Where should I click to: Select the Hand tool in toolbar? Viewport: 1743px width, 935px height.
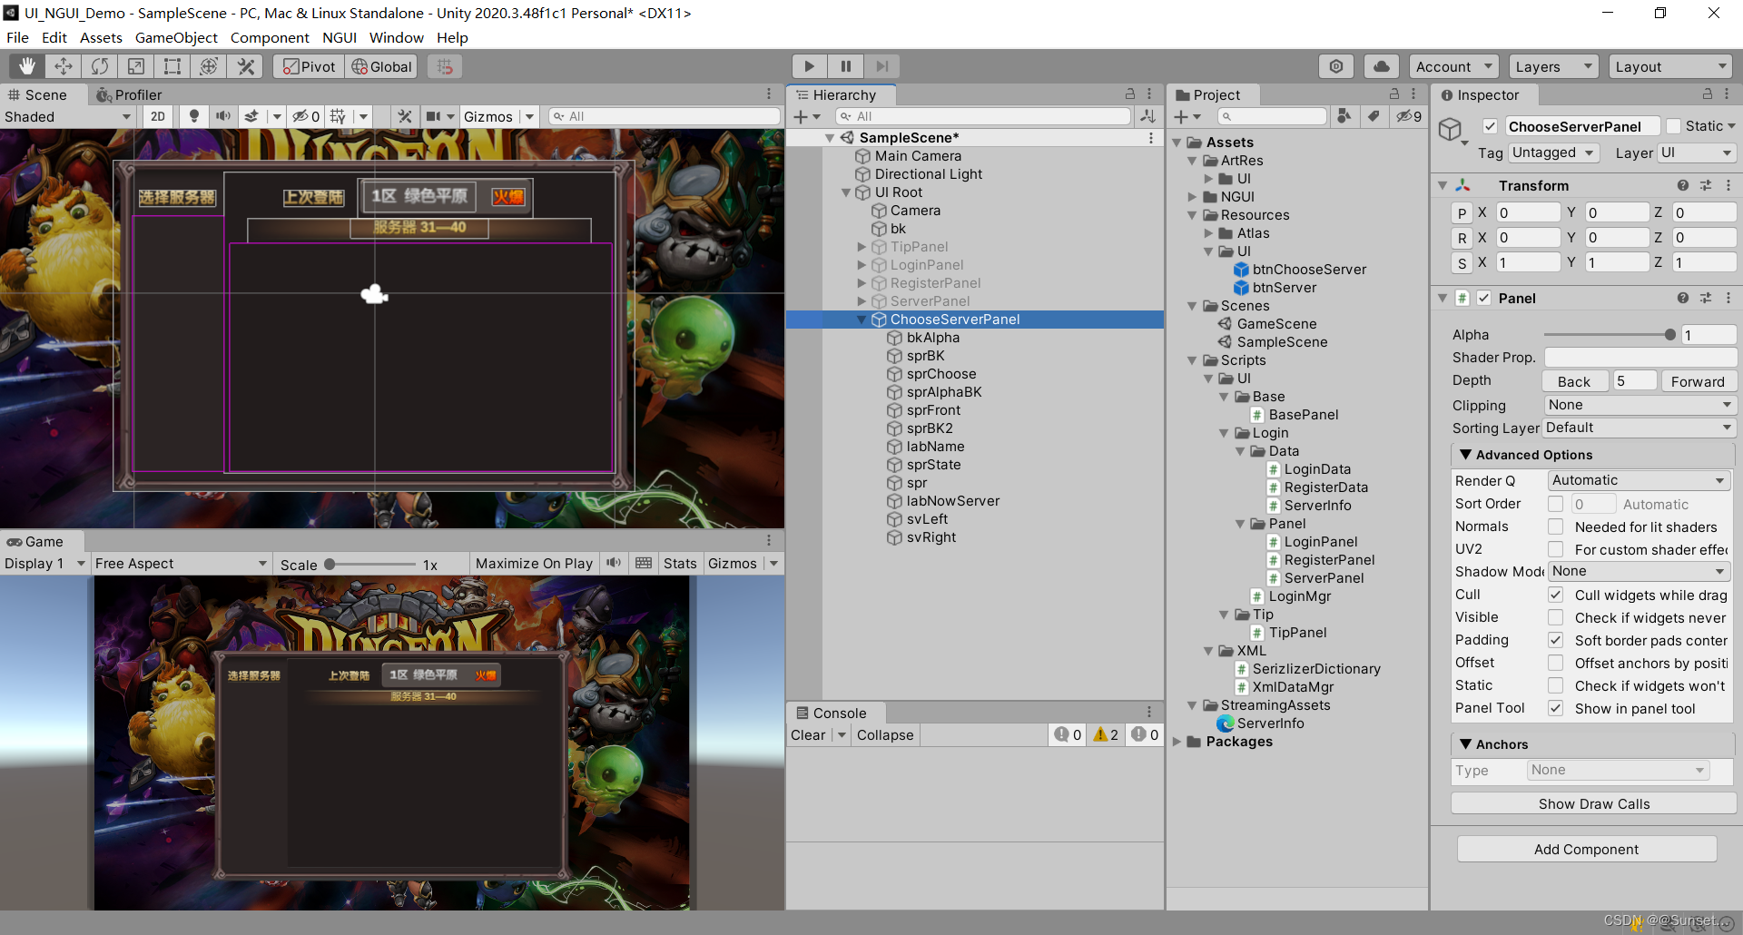point(27,66)
